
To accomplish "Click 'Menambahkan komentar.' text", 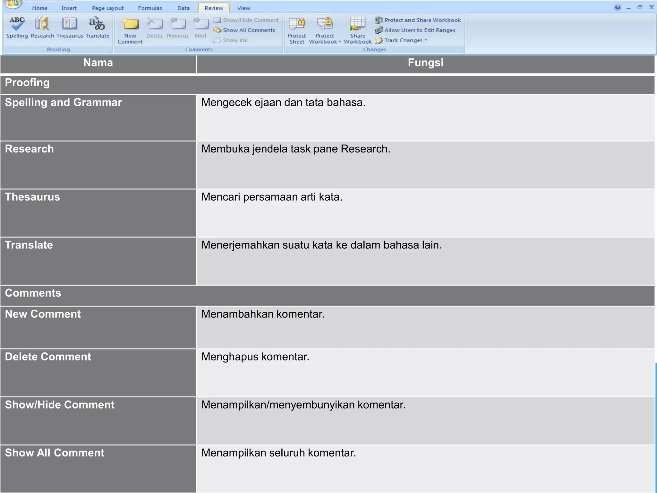I will (x=263, y=314).
